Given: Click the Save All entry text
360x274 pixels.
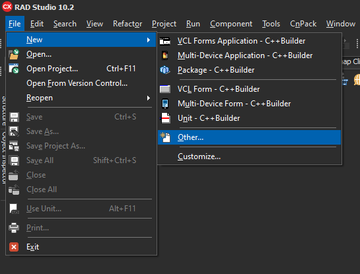Looking at the screenshot, I should coord(40,160).
